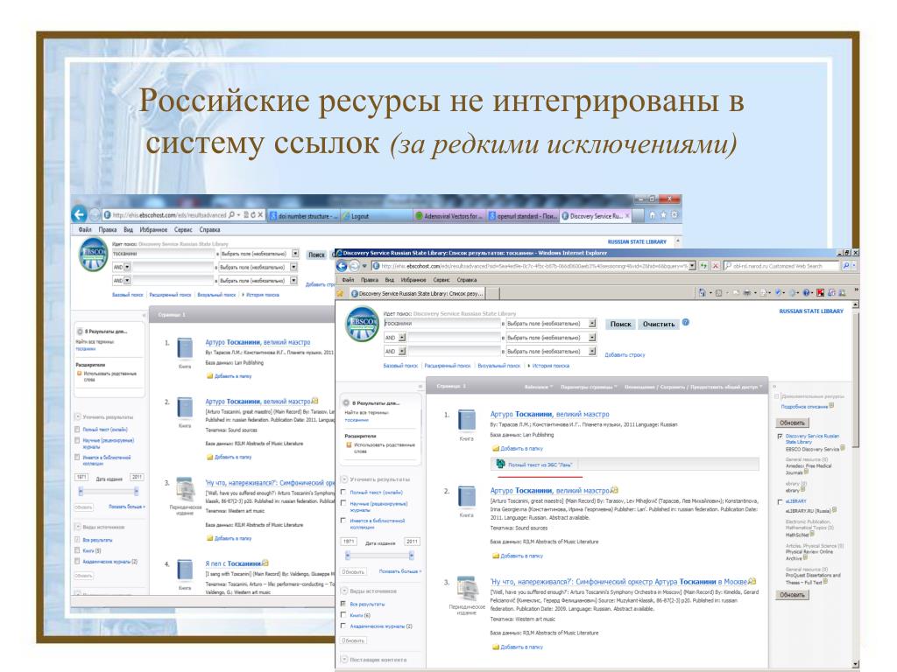Click the Поиск button in the front window
This screenshot has width=897, height=672.
pyautogui.click(x=620, y=324)
